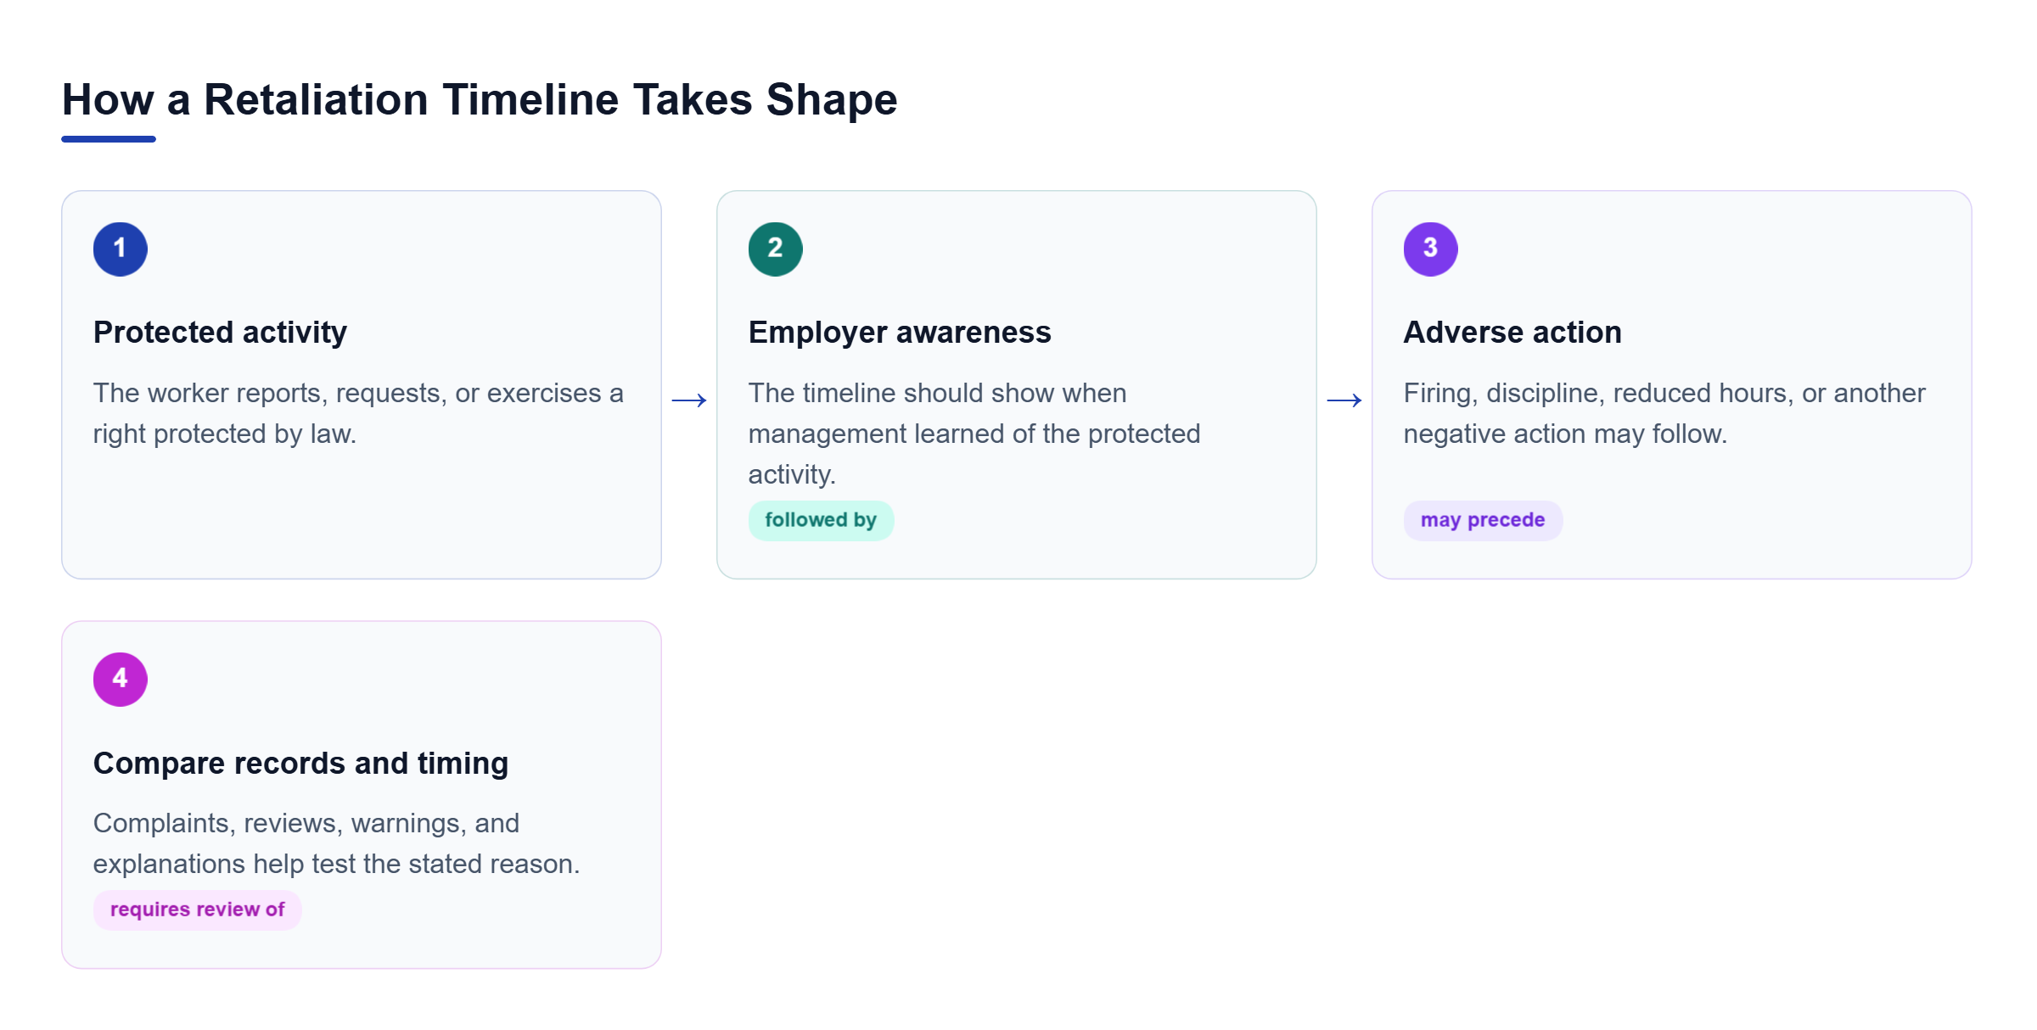The height and width of the screenshot is (1030, 2037).
Task: Click the blue underline beneath the title
Action: coord(109,138)
